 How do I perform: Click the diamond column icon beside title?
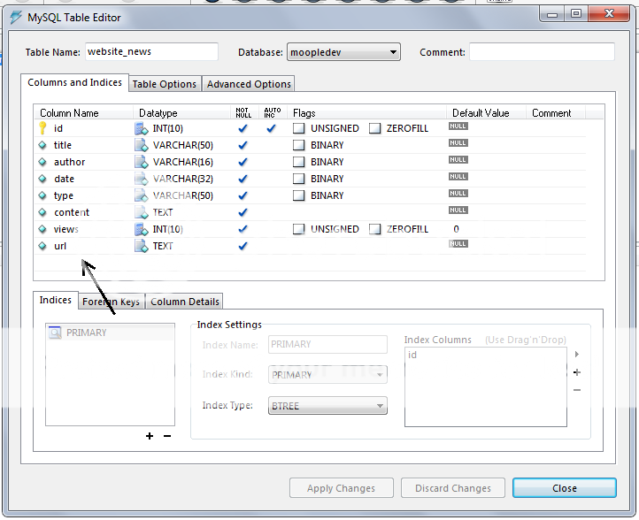click(x=42, y=145)
